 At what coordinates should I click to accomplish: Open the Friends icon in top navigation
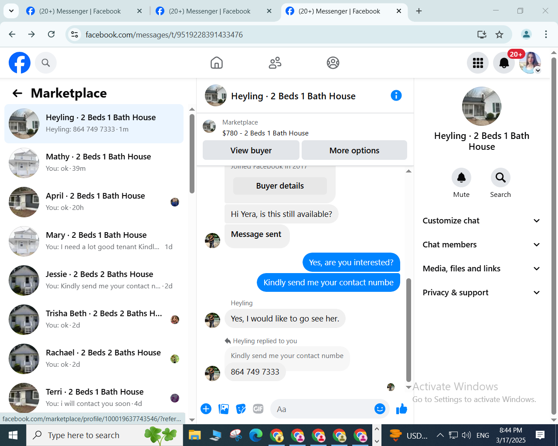click(x=275, y=63)
